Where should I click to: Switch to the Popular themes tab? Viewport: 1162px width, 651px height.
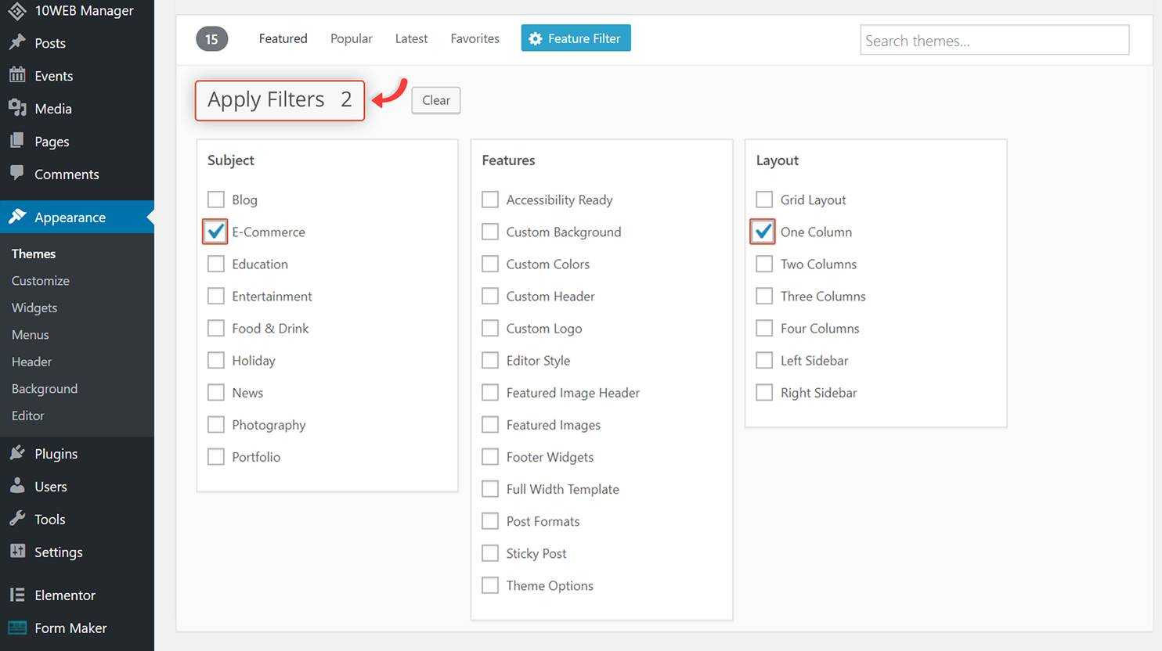(351, 38)
